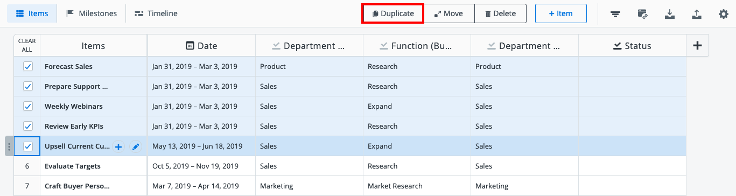The width and height of the screenshot is (736, 196).
Task: Click the linked fields icon beside filter
Action: pos(642,14)
